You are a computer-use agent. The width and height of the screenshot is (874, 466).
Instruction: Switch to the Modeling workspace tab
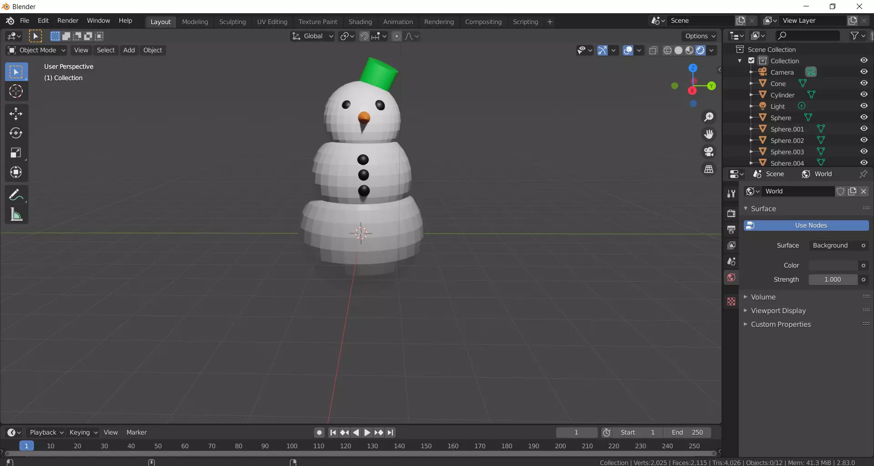pyautogui.click(x=195, y=22)
